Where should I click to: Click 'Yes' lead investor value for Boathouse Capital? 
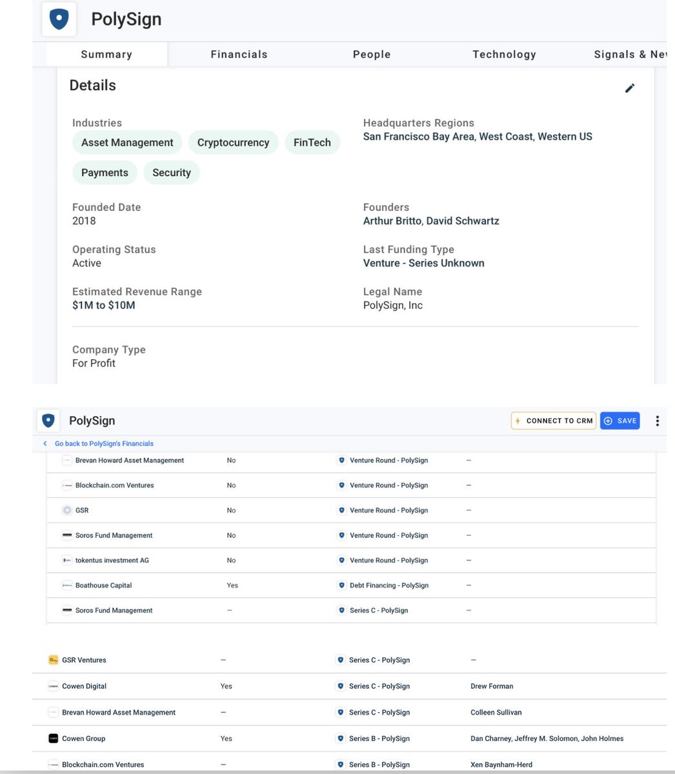(232, 586)
